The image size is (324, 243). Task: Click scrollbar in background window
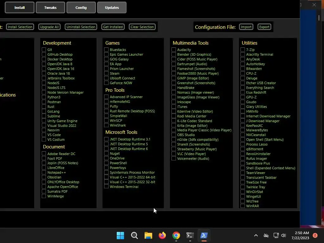click(319, 18)
